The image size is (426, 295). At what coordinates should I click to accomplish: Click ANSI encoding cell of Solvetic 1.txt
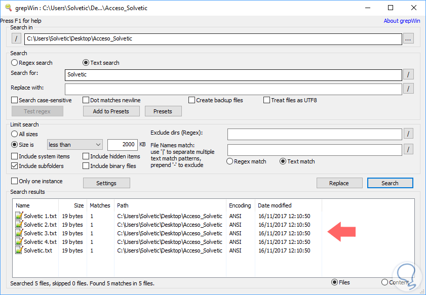[x=235, y=216]
